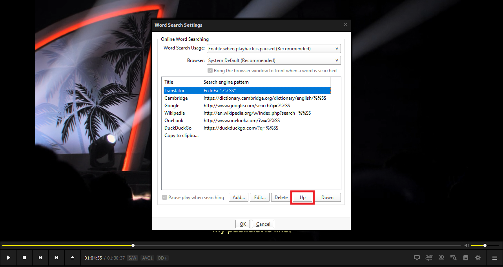Mute audio using the speaker icon

pos(467,245)
